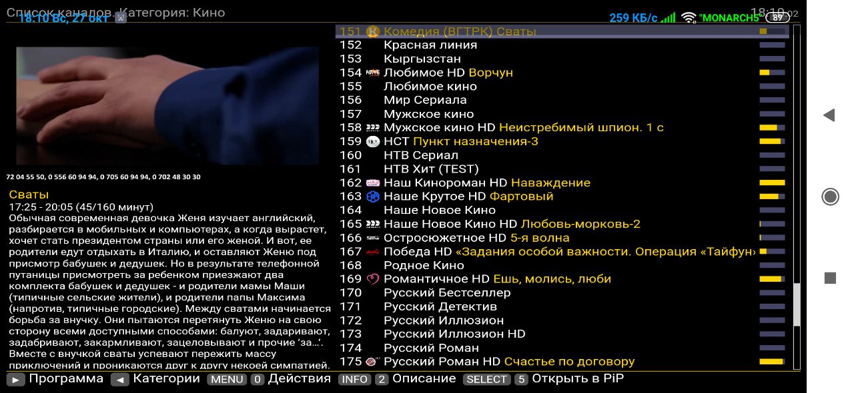Click the Сваты title in description panel
Viewport: 854px width, 393px height.
point(29,195)
